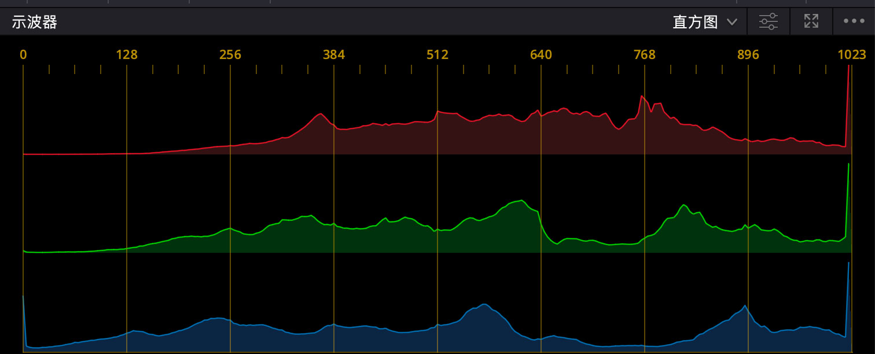Click the chevron arrow beside 直方图

732,22
